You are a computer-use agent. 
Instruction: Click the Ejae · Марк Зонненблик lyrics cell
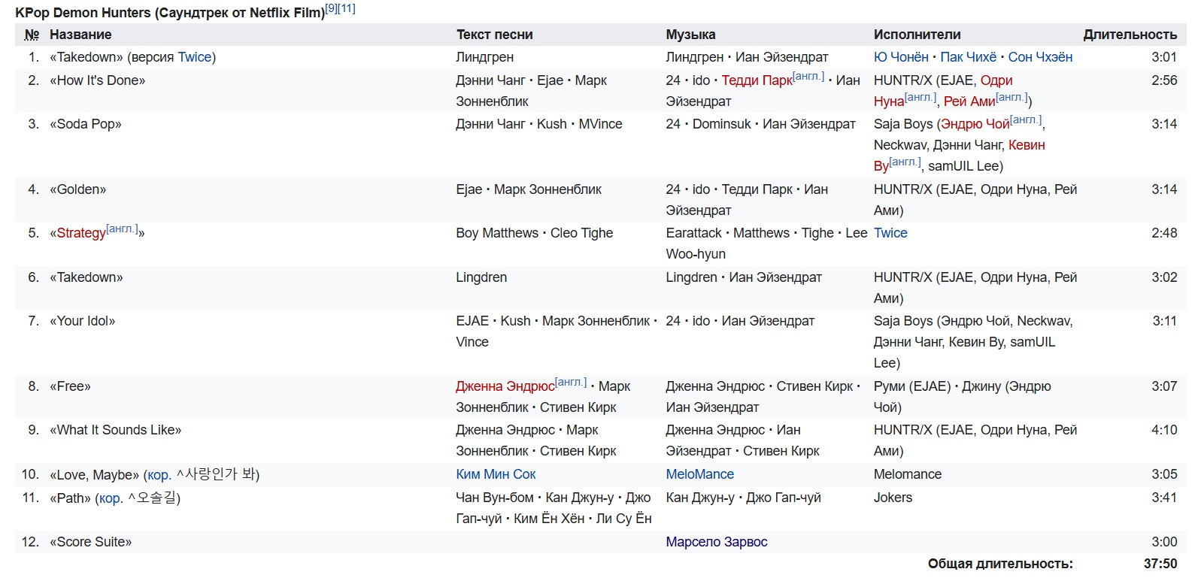point(529,189)
